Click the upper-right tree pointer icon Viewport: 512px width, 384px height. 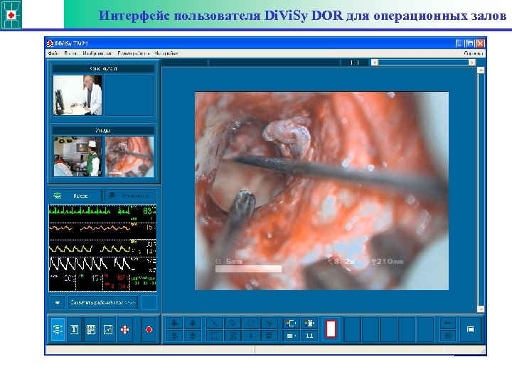click(x=193, y=324)
